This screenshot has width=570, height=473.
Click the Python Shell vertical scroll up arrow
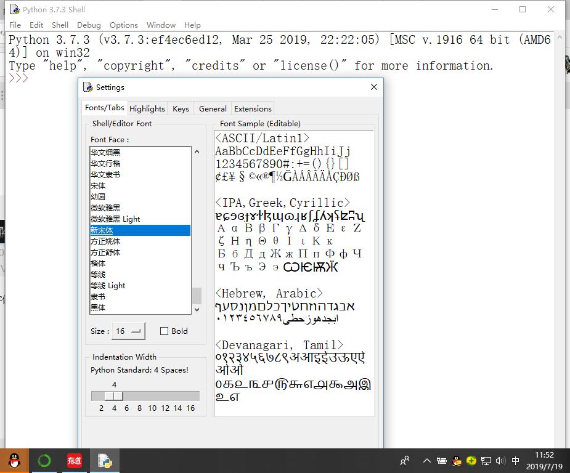pyautogui.click(x=560, y=37)
